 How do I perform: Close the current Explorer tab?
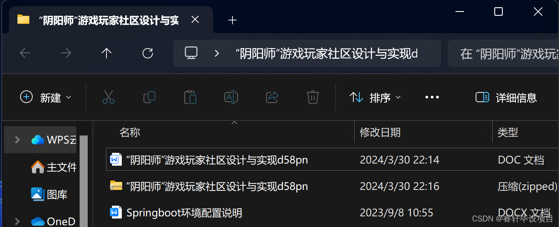195,20
